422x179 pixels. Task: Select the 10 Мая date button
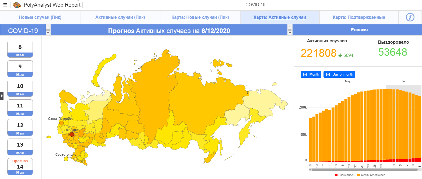tap(20, 88)
